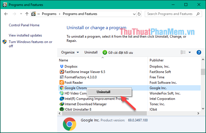Viewport: 206px width, 133px height.
Task: Open Turn Windows features on or off
Action: [x=31, y=44]
